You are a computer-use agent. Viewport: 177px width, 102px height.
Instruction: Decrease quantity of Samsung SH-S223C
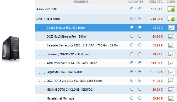pos(132,54)
